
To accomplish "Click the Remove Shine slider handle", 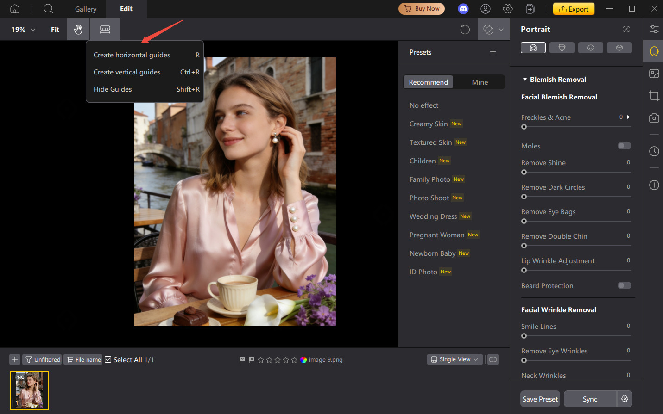I will coord(524,172).
